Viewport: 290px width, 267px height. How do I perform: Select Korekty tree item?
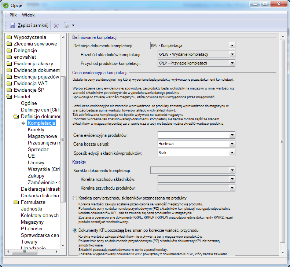(x=36, y=130)
